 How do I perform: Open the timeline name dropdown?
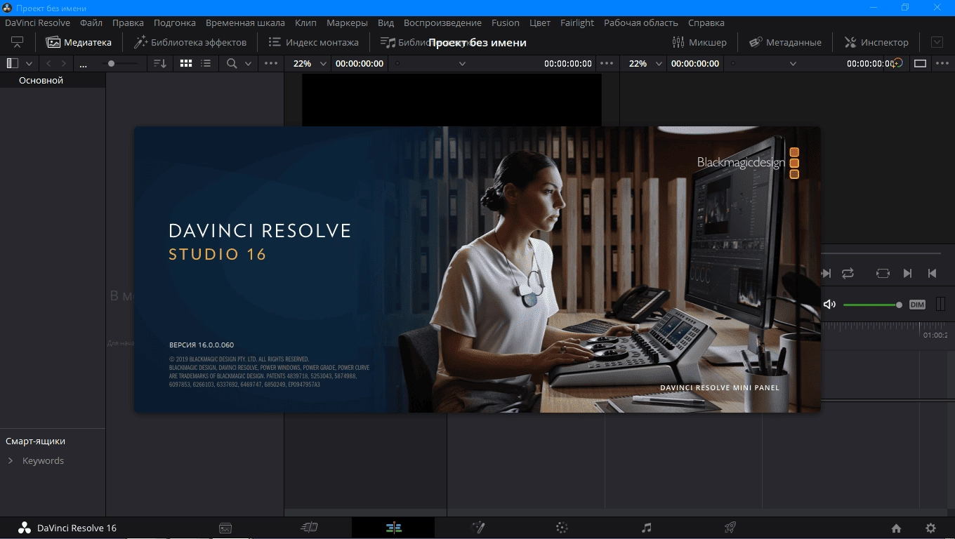(793, 63)
